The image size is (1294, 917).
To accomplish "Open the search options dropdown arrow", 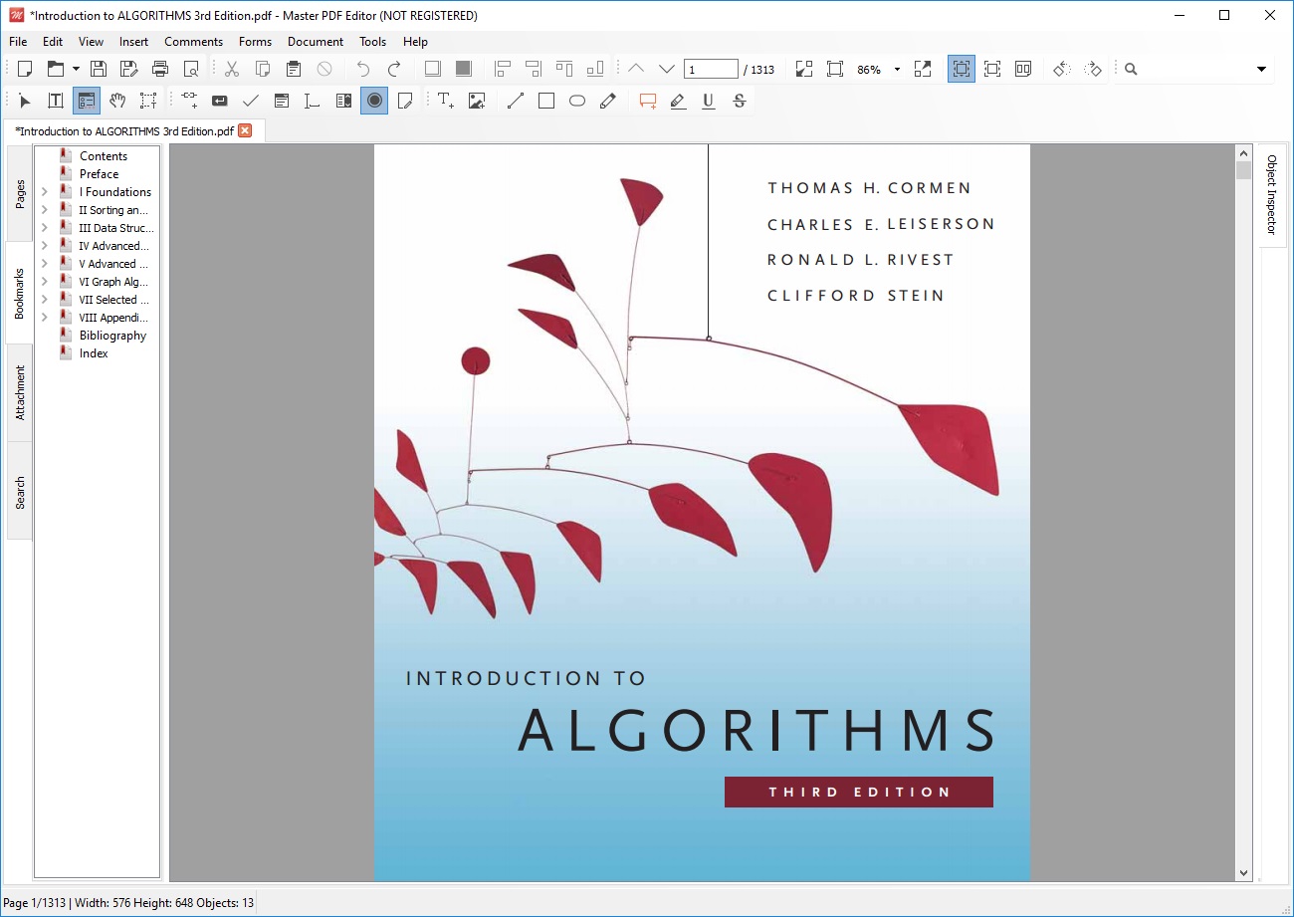I will (x=1262, y=70).
